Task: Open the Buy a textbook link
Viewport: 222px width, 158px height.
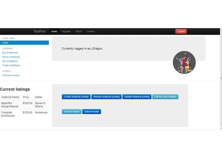Action: [10, 52]
